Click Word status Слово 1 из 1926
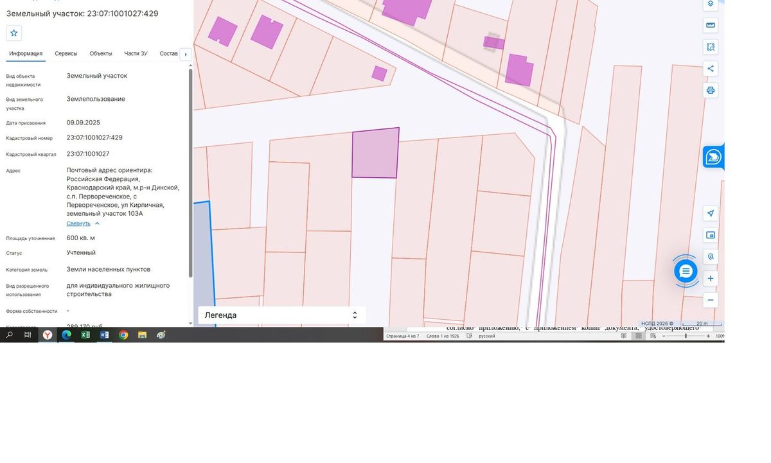The height and width of the screenshot is (463, 771). [x=443, y=336]
